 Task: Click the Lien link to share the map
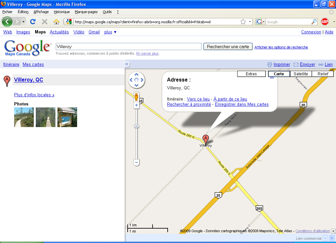pyautogui.click(x=328, y=65)
